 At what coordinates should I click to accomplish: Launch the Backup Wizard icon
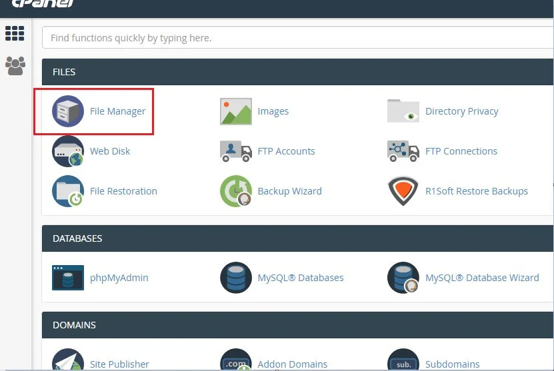point(235,191)
